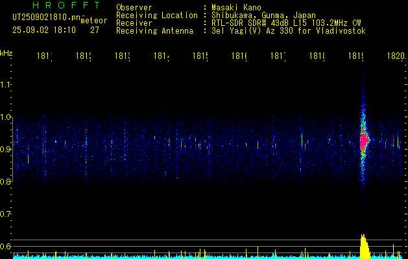408x259 pixels.
Task: Select the file name UT2509021810.pn
Action: pyautogui.click(x=47, y=17)
